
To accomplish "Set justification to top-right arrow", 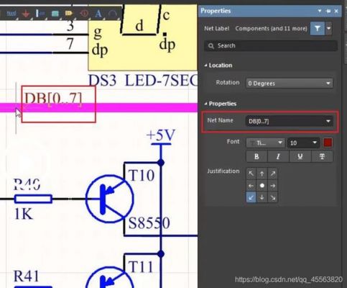I will 273,174.
